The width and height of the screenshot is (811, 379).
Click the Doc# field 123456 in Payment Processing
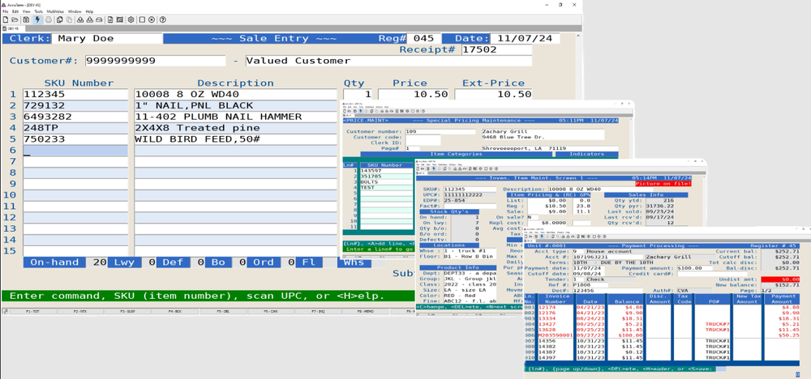tap(607, 291)
